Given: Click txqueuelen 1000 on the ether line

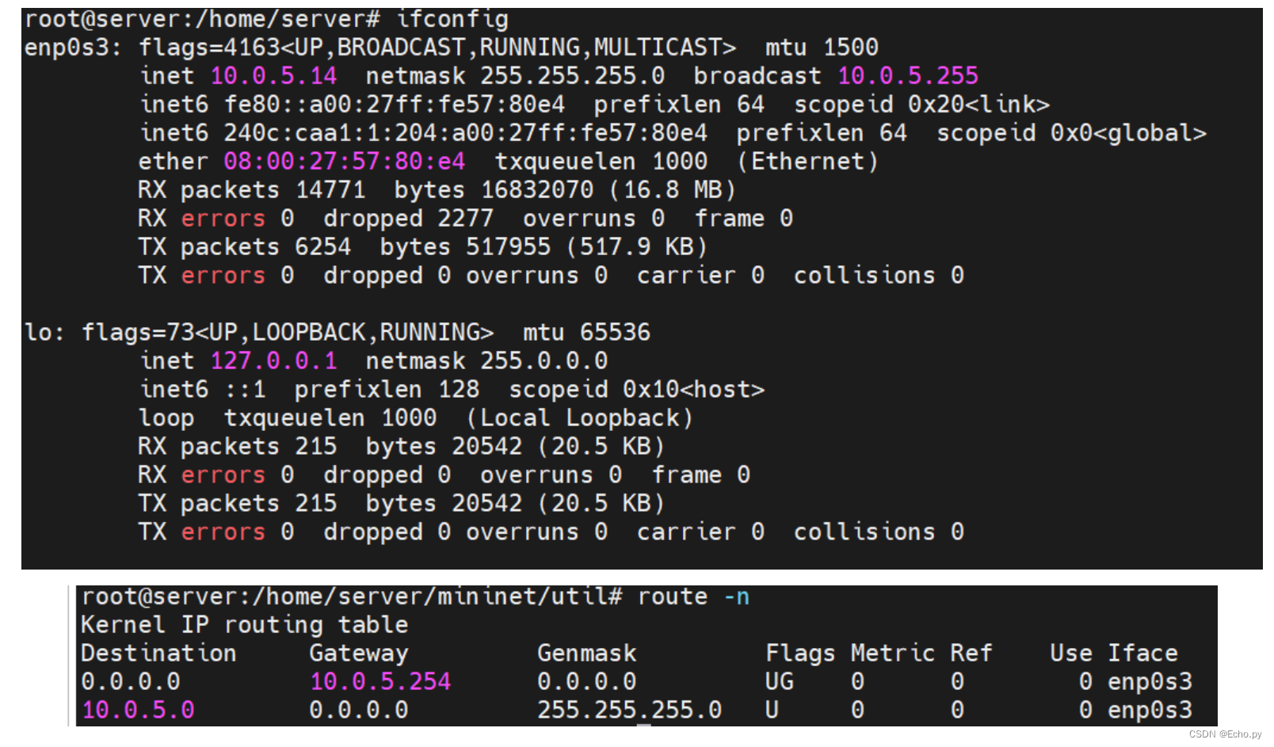Looking at the screenshot, I should point(601,162).
